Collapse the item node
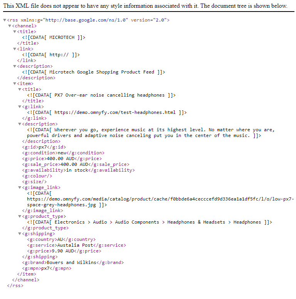The image size is (296, 299). 15,84
